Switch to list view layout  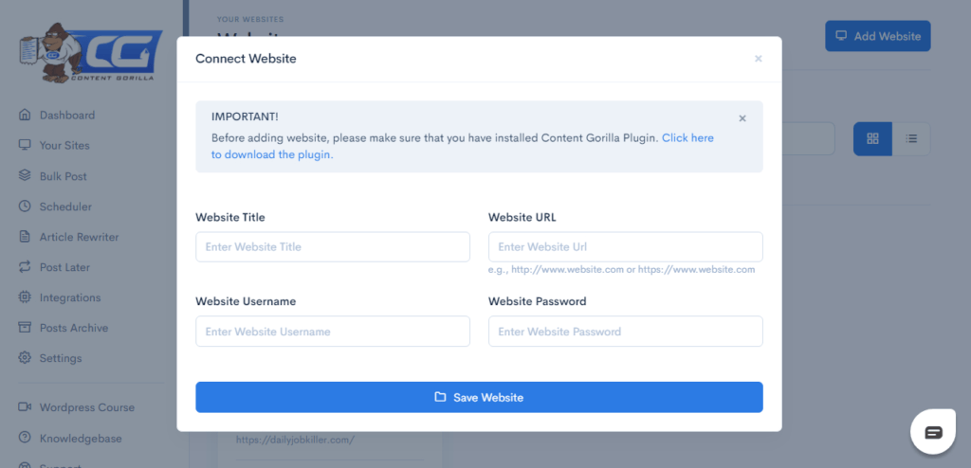click(911, 138)
